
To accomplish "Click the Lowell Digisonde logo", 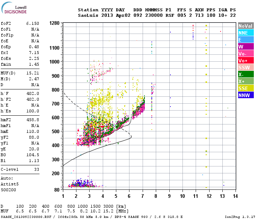I will pos(14,8).
